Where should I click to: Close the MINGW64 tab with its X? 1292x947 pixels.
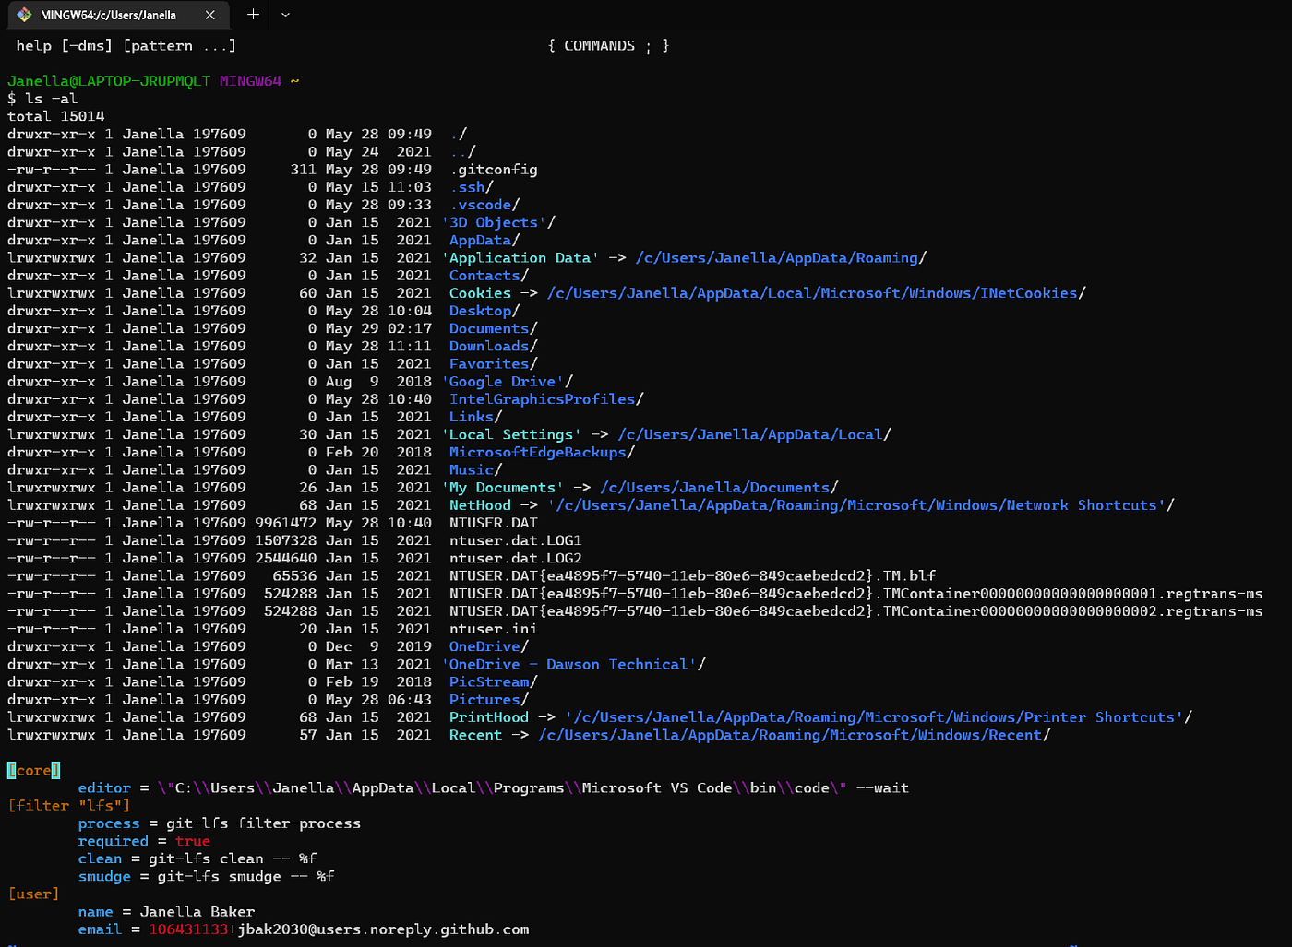(209, 15)
